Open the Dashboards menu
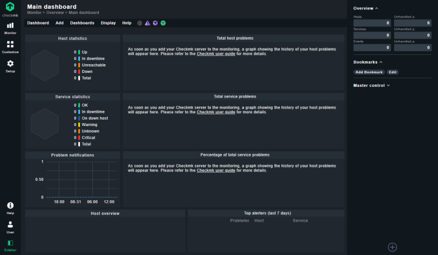This screenshot has height=255, width=438. (x=82, y=23)
